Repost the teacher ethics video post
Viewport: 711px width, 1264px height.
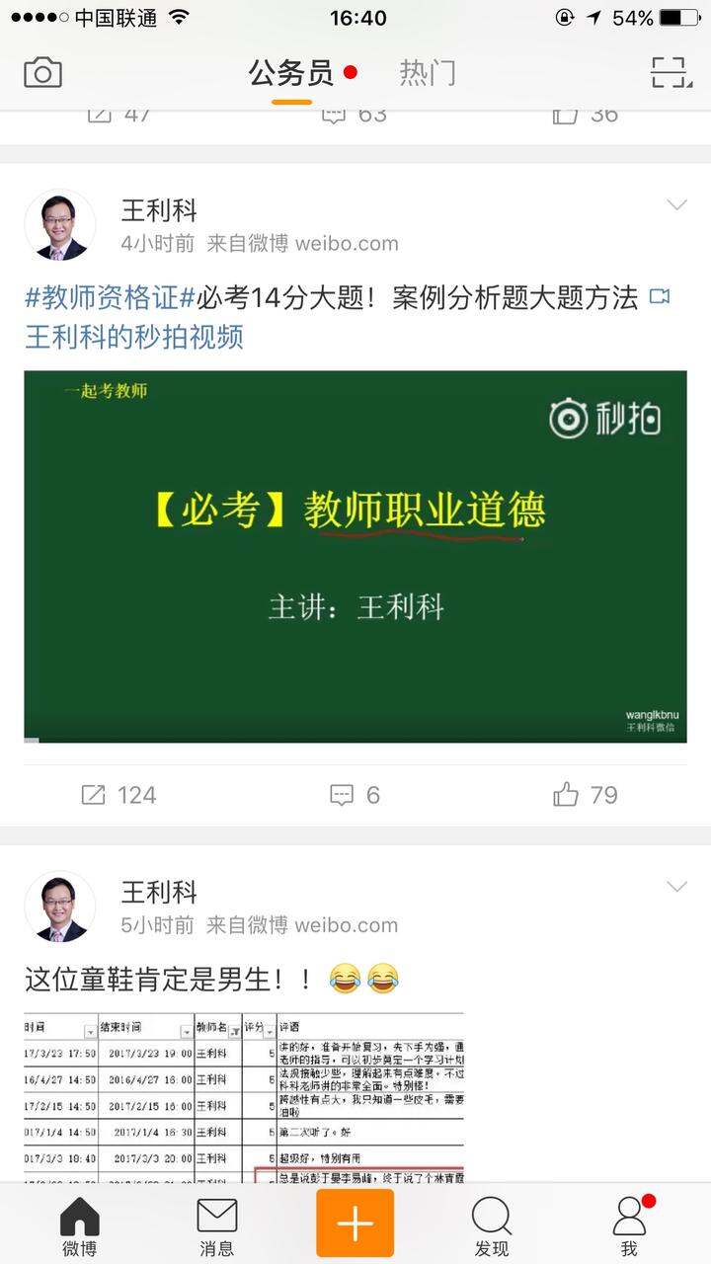click(x=118, y=795)
